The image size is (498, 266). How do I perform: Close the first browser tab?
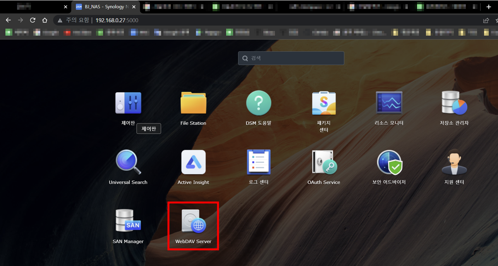(x=65, y=7)
